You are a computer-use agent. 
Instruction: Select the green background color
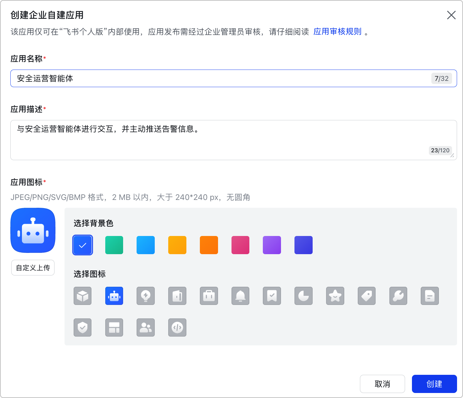114,245
